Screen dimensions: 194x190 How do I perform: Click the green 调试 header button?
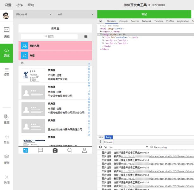[x=144, y=14]
